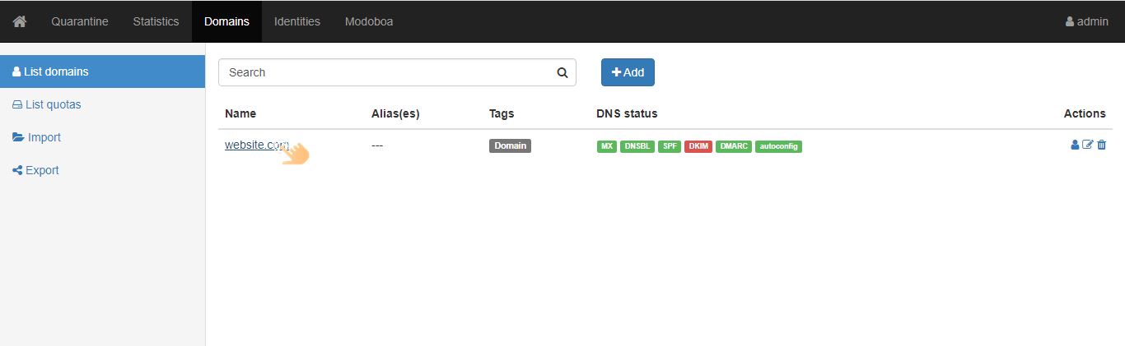The image size is (1125, 346).
Task: Click the autoconfig status badge
Action: coord(778,146)
